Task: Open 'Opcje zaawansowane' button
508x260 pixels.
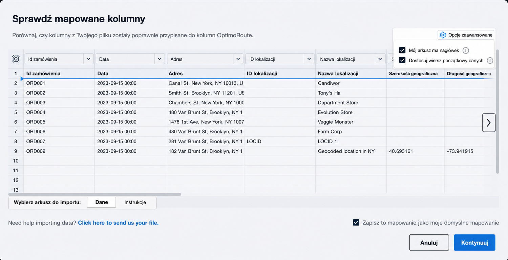Action: [x=466, y=35]
